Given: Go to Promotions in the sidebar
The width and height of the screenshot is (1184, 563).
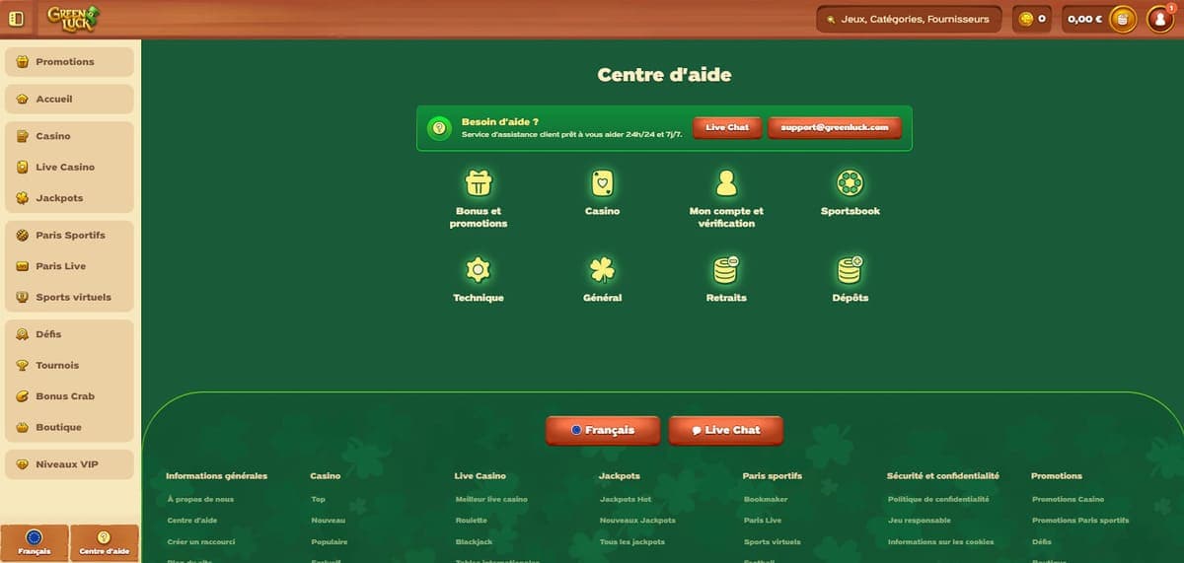Looking at the screenshot, I should click(69, 61).
